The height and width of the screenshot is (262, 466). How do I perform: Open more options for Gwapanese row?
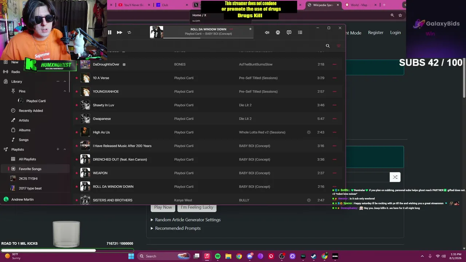(x=334, y=119)
